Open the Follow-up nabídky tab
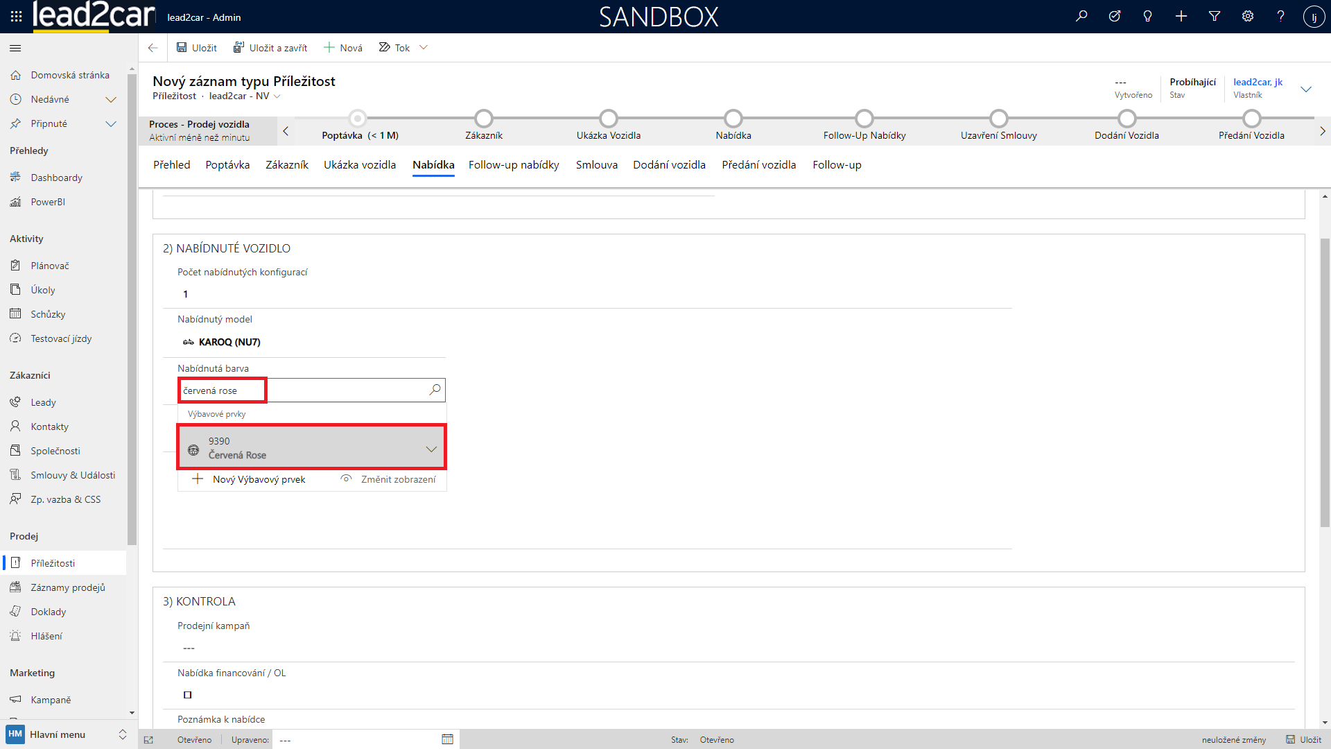The image size is (1331, 749). pos(513,164)
